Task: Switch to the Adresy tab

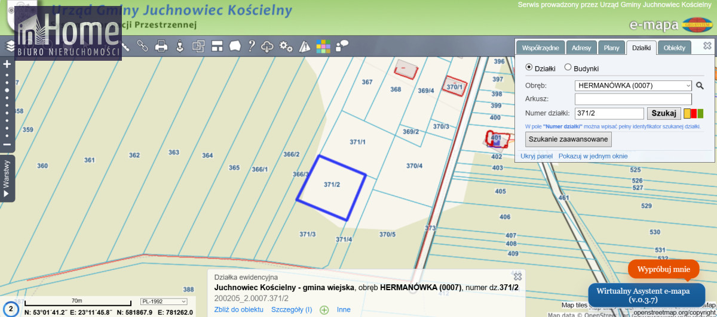Action: point(581,48)
